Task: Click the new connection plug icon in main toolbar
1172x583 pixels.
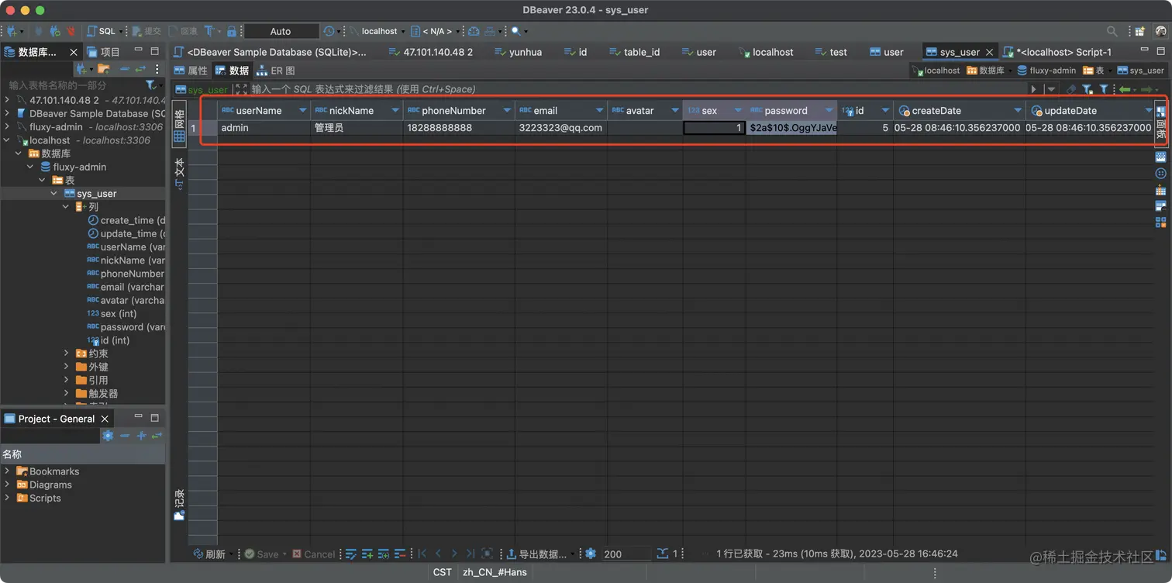Action: [11, 31]
